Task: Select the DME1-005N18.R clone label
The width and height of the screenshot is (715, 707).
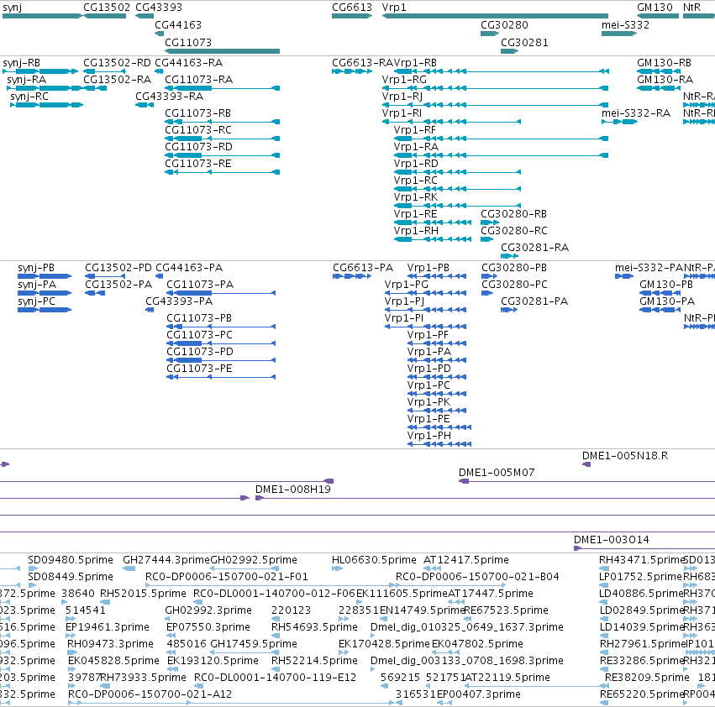Action: (625, 456)
